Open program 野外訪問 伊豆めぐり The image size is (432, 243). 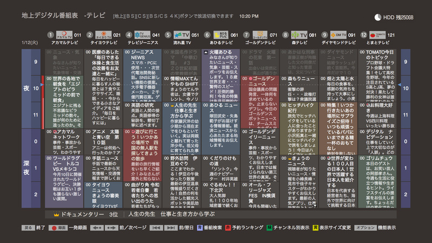point(181,181)
